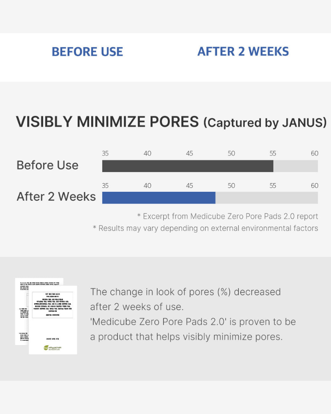Click the green logo on the report cover
Viewport: 331px width, 414px height.
tap(53, 347)
